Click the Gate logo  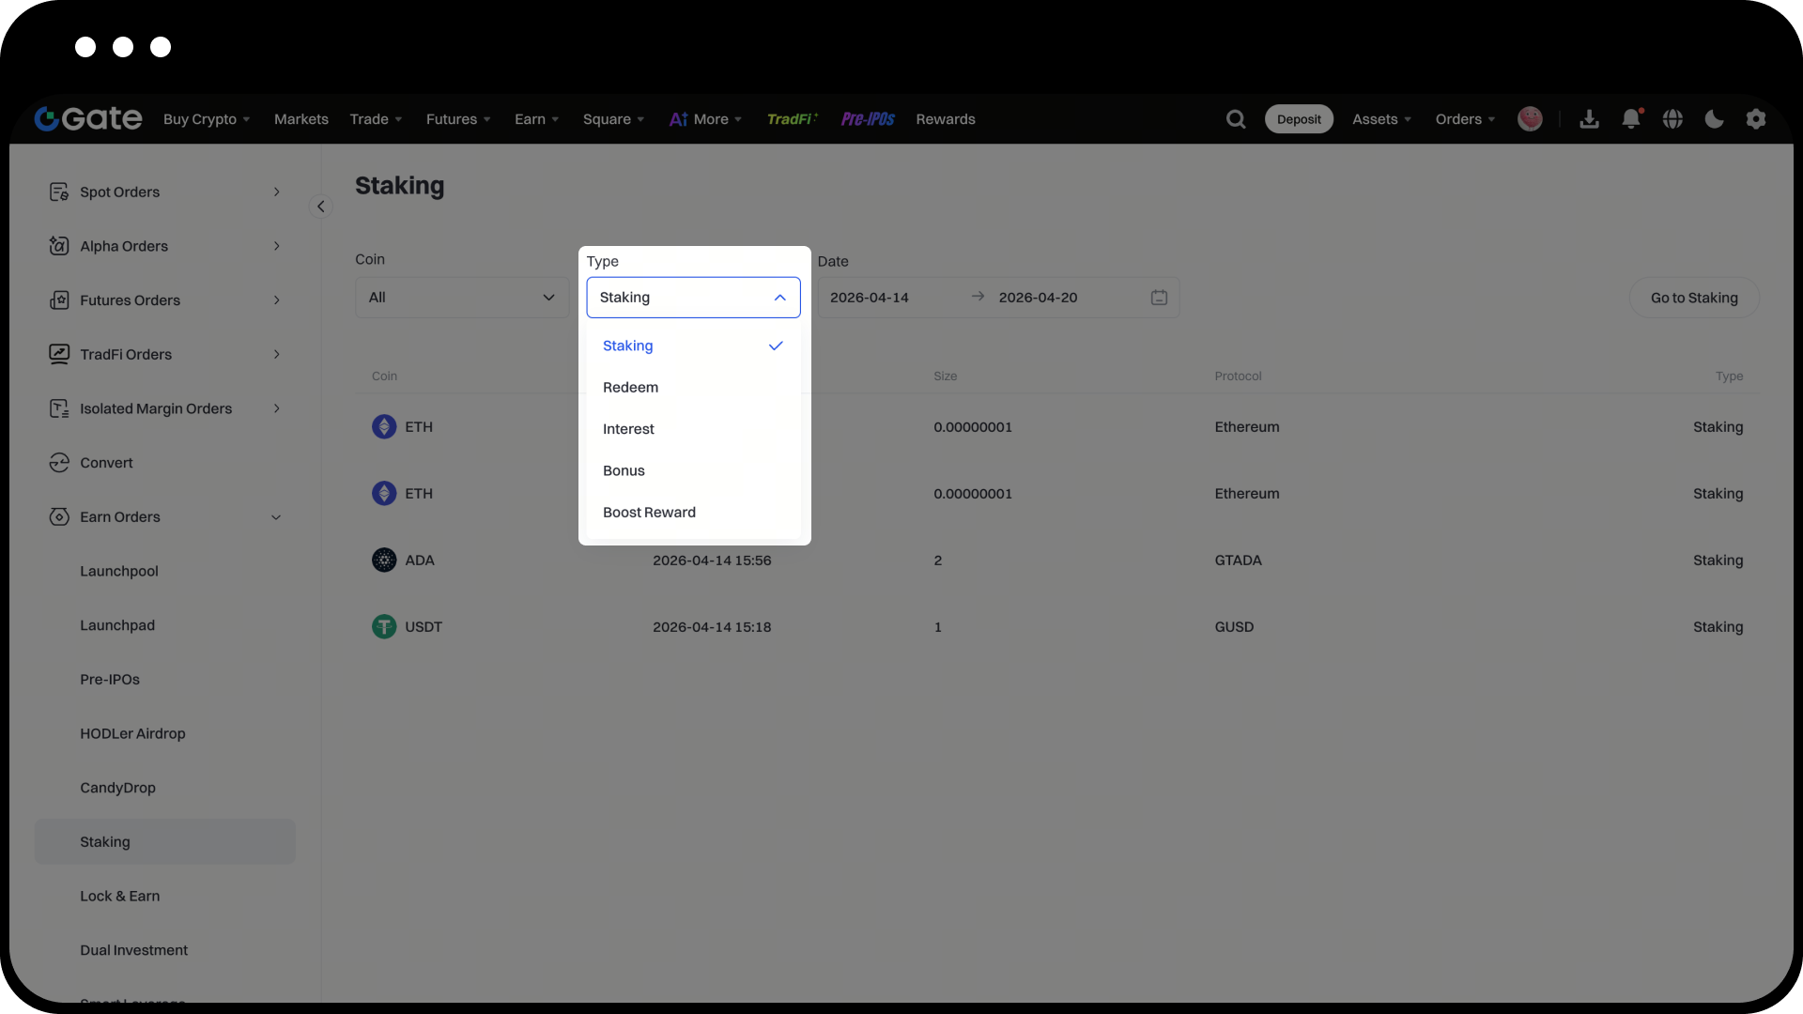coord(88,118)
